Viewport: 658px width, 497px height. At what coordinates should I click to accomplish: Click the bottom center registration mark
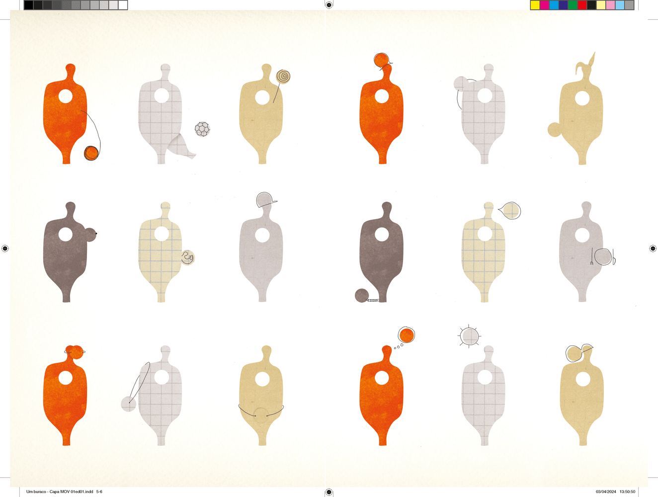click(x=329, y=492)
